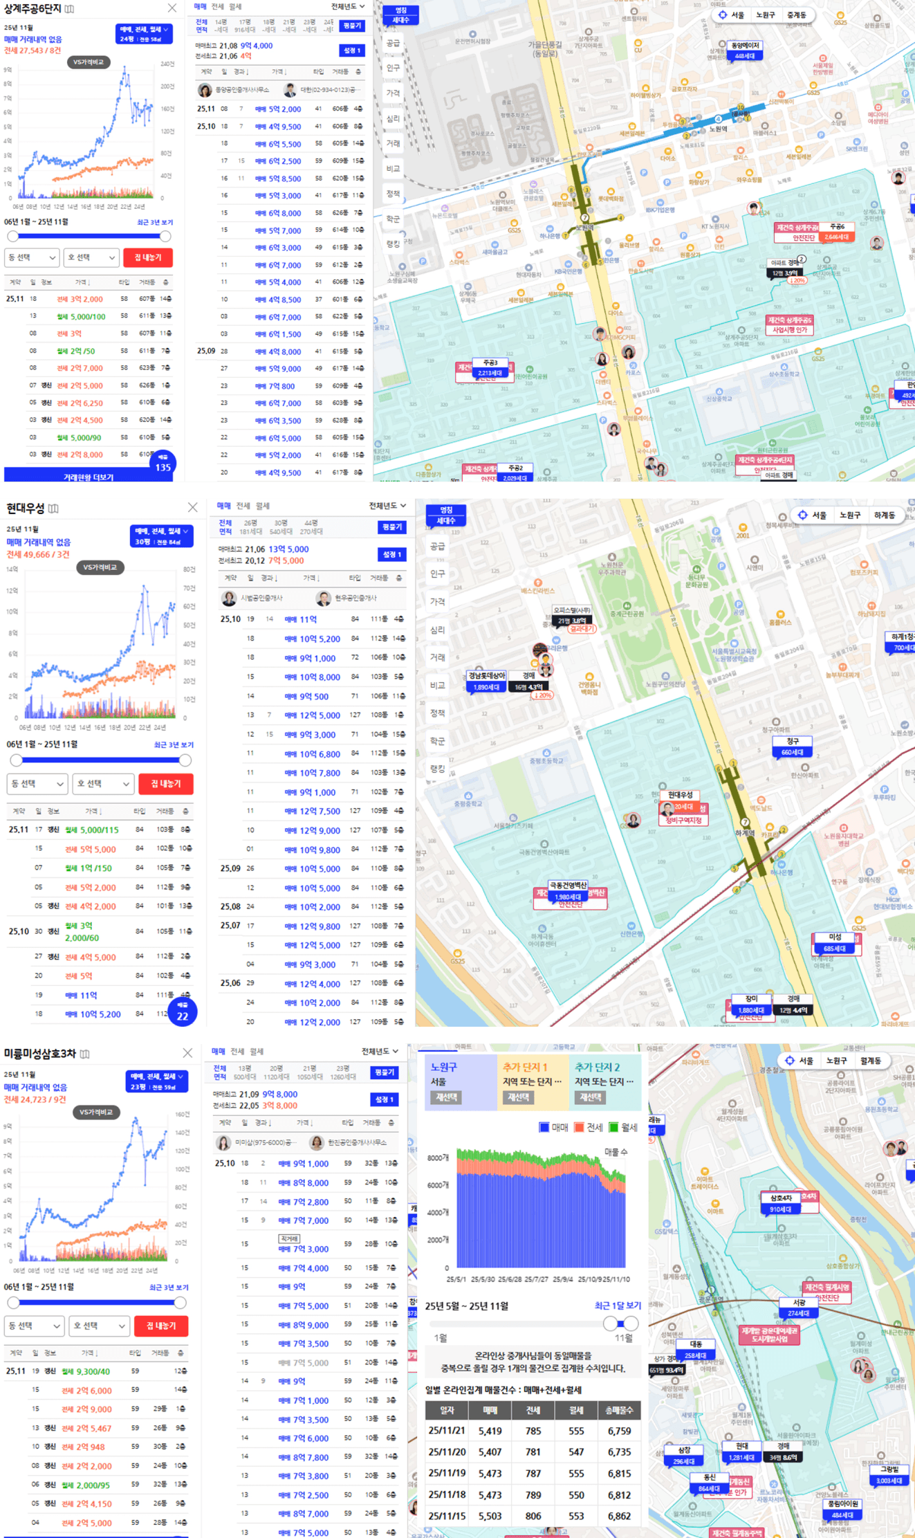915x1538 pixels.
Task: Click 집 내놓기 in the 현대우성 panel
Action: coord(166,784)
